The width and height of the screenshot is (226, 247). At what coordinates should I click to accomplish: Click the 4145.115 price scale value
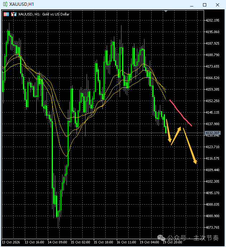pyautogui.click(x=212, y=112)
